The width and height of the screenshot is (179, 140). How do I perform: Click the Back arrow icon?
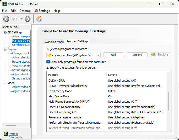click(7, 19)
